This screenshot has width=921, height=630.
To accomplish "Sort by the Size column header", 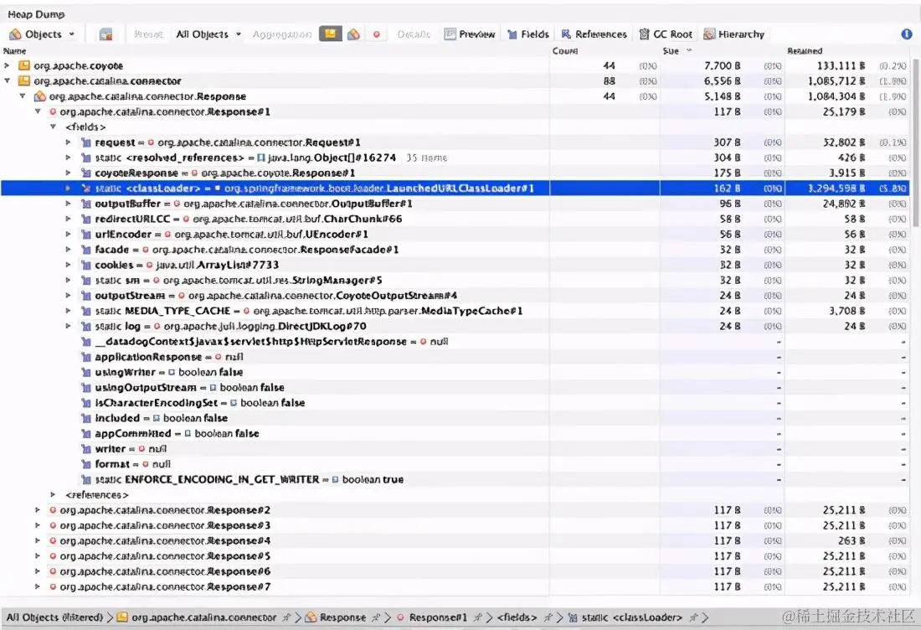I will (x=671, y=51).
